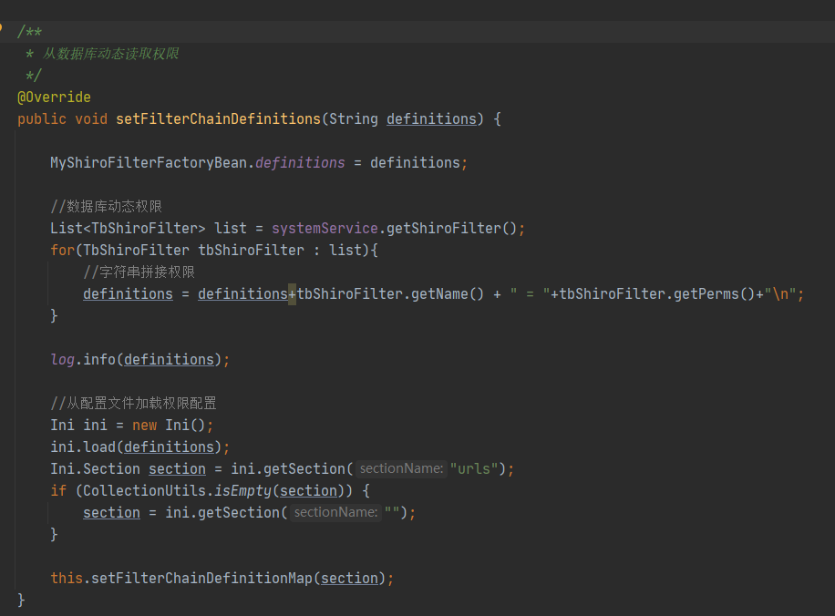The image size is (835, 616).
Task: Click the sectionName hint before "urls"
Action: (401, 468)
